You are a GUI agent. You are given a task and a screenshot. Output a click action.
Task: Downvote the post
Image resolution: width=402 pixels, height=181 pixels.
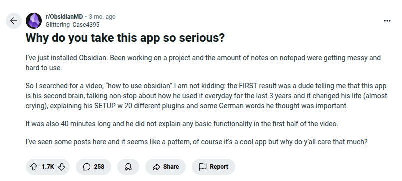pos(62,167)
